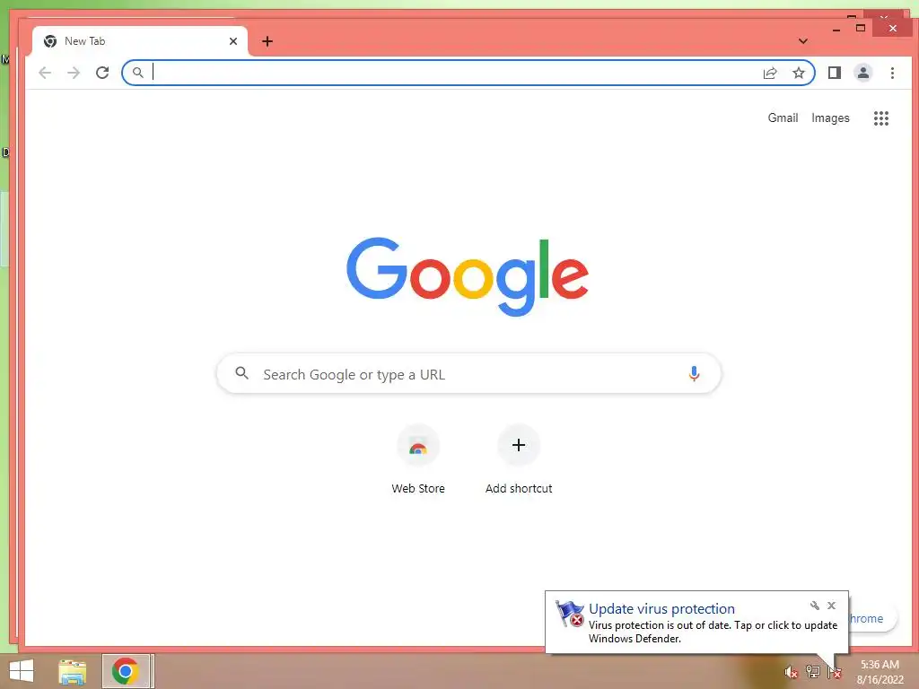This screenshot has width=919, height=689.
Task: Click the Google logo
Action: 467,276
